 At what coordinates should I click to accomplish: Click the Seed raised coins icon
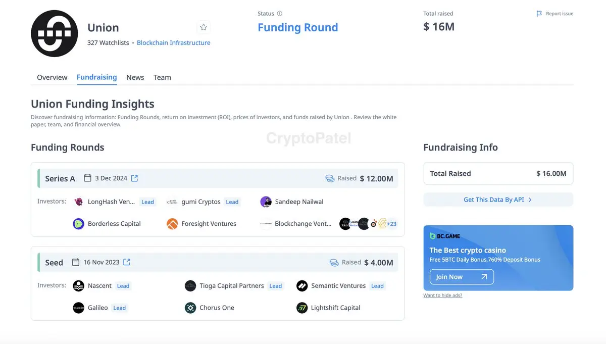[334, 263]
